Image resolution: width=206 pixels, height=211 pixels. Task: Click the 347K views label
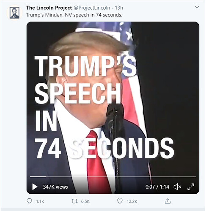tap(55, 187)
